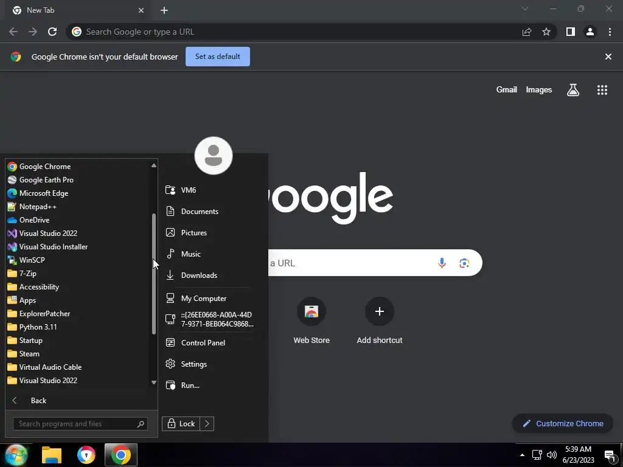Open the Images link

[539, 90]
